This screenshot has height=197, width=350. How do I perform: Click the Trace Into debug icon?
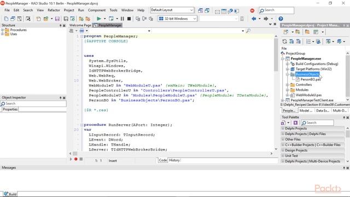(x=138, y=19)
